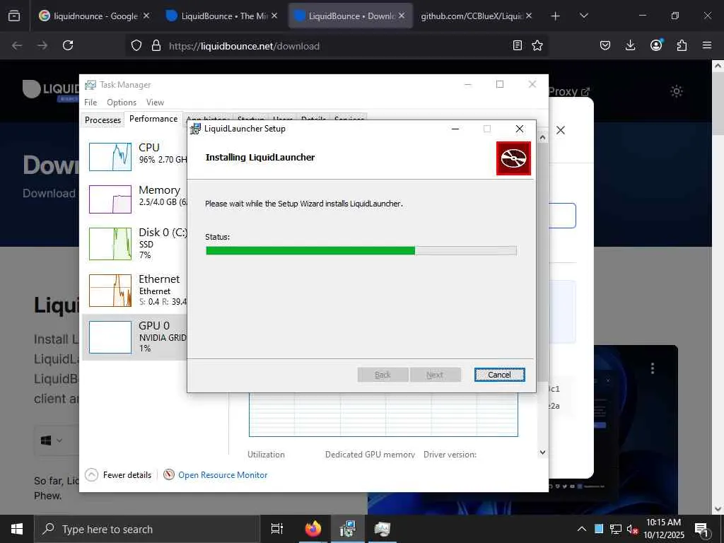Image resolution: width=724 pixels, height=543 pixels.
Task: Open Task Manager File menu
Action: coord(90,102)
